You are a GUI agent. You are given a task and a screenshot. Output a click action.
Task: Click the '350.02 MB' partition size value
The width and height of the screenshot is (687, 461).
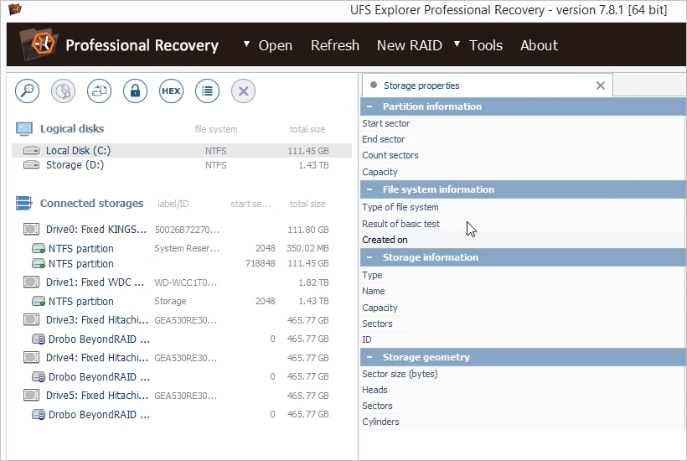(x=307, y=248)
